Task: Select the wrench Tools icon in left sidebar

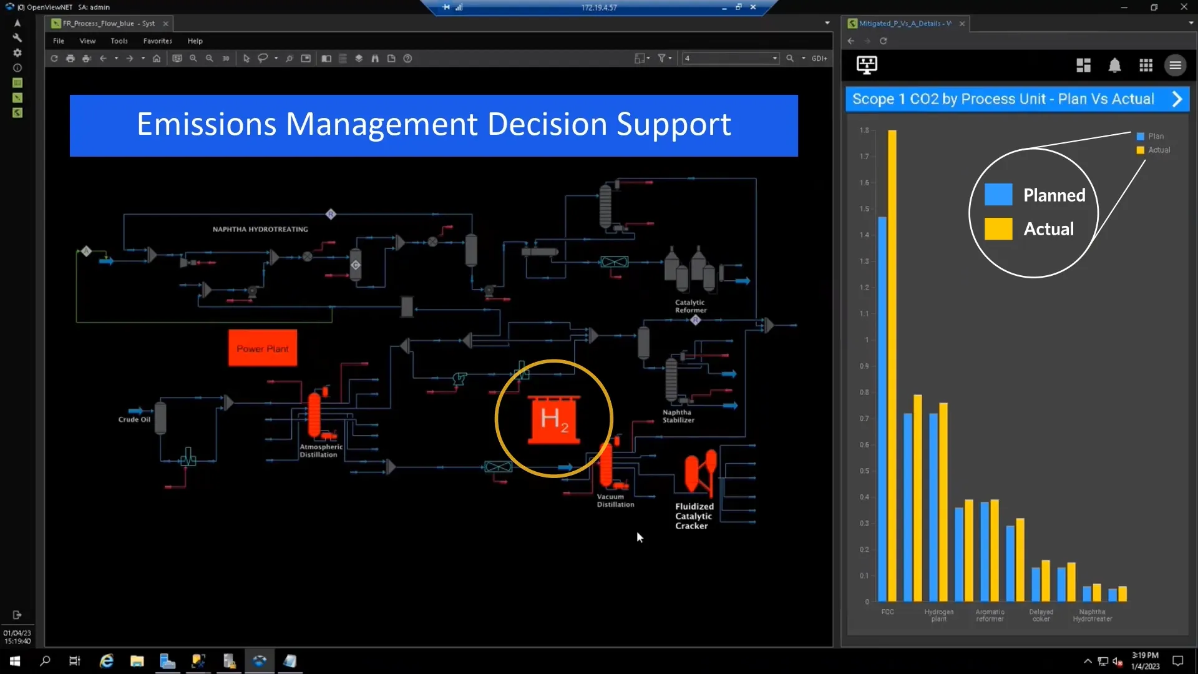Action: [x=17, y=37]
